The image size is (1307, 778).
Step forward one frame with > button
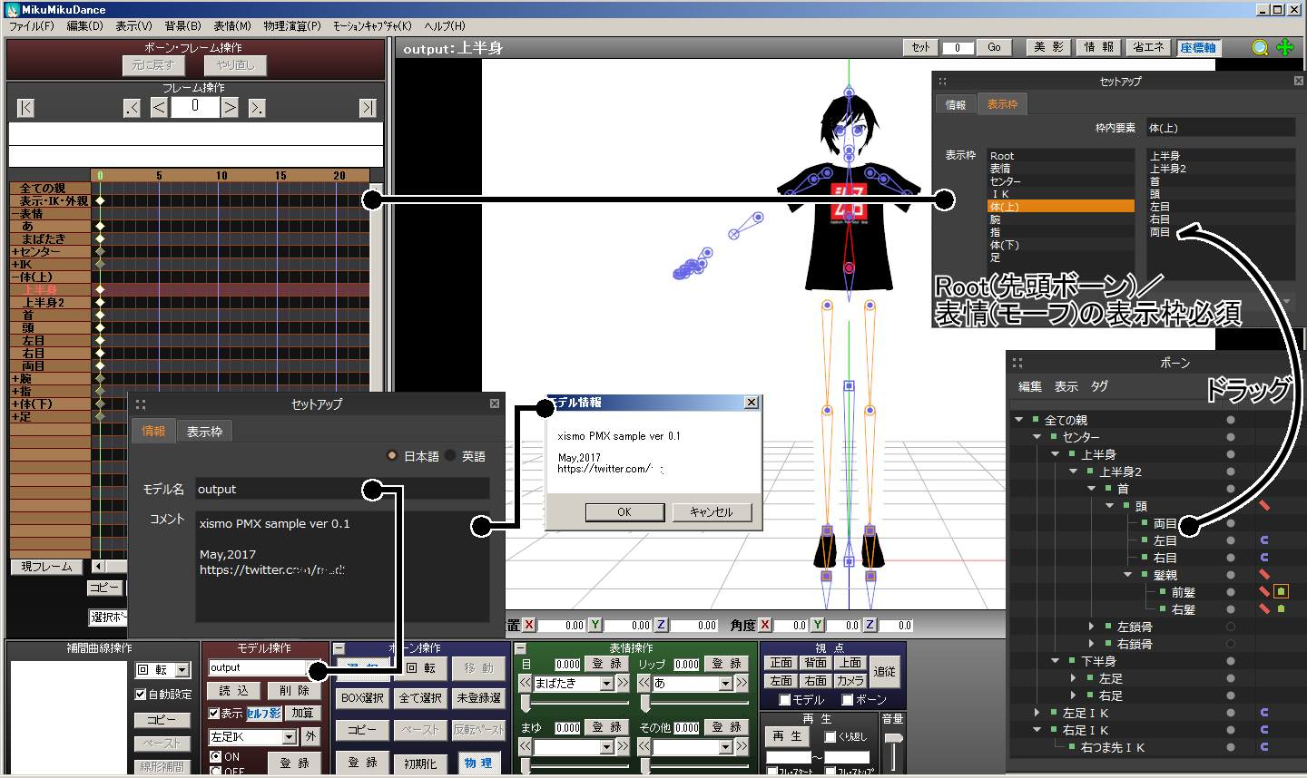[x=231, y=108]
